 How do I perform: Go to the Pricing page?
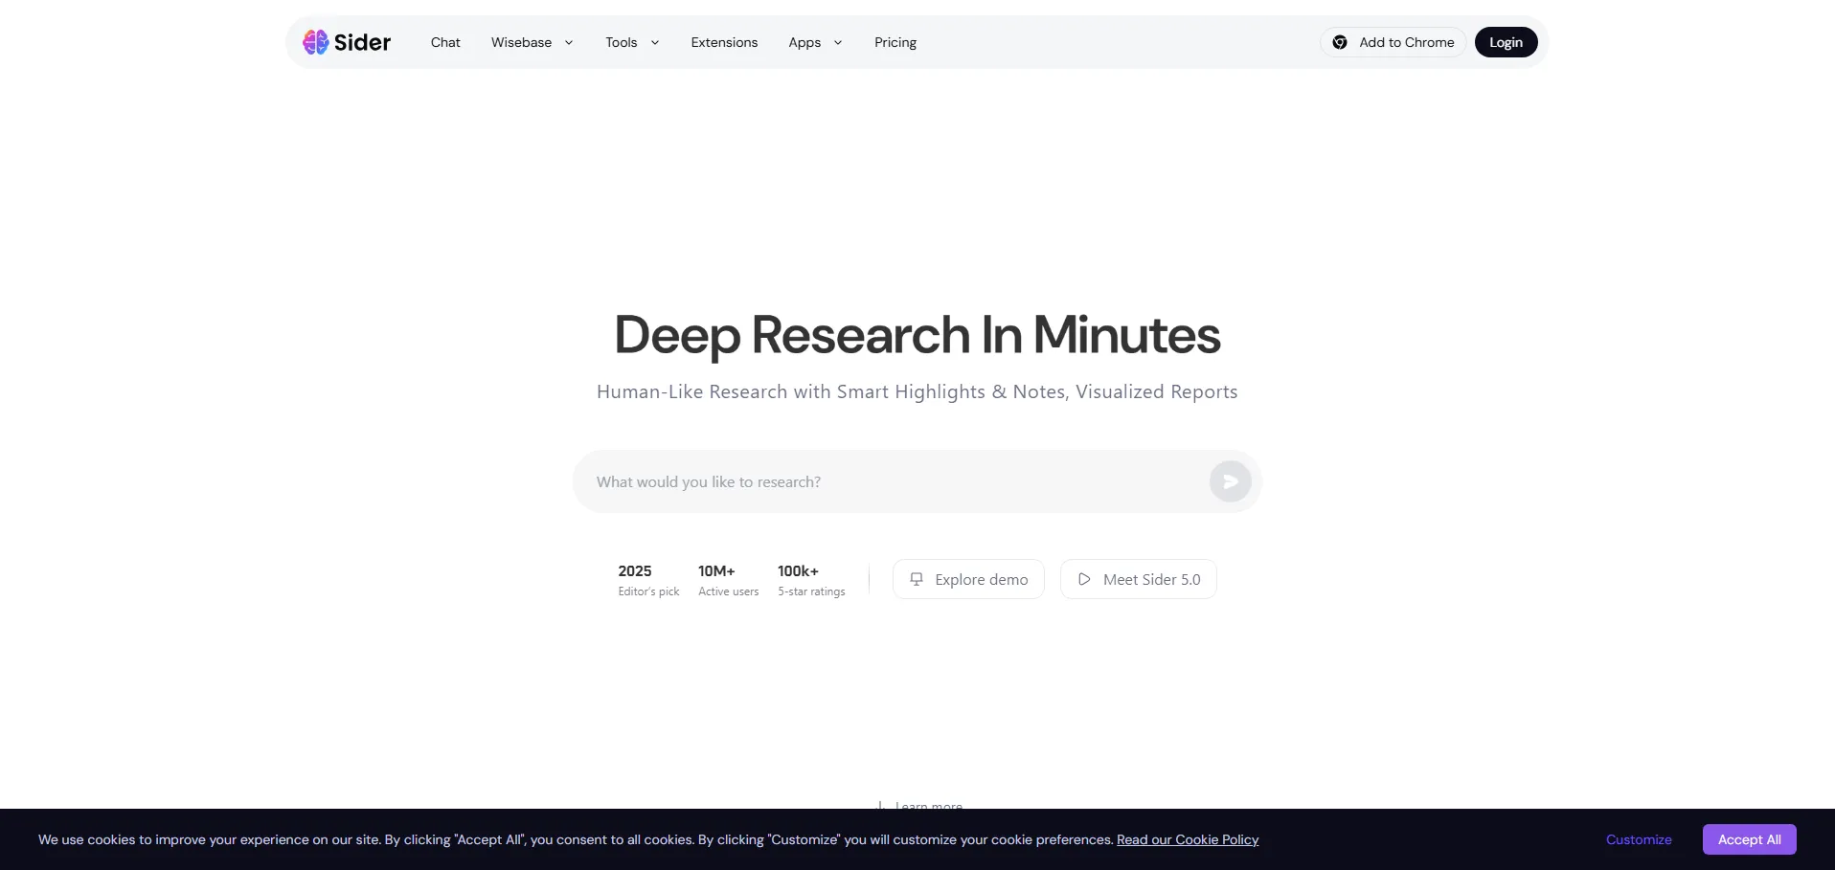(x=895, y=42)
